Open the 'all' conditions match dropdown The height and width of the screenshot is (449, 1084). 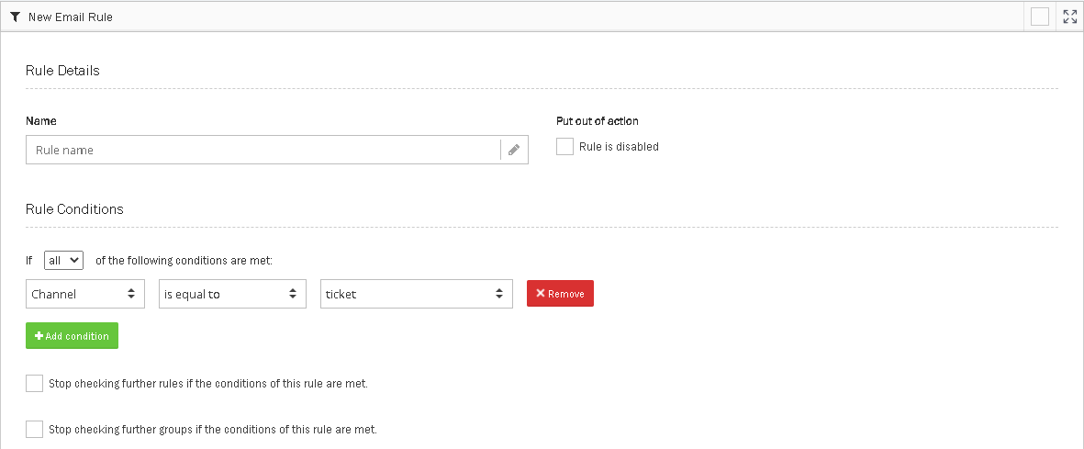tap(63, 261)
